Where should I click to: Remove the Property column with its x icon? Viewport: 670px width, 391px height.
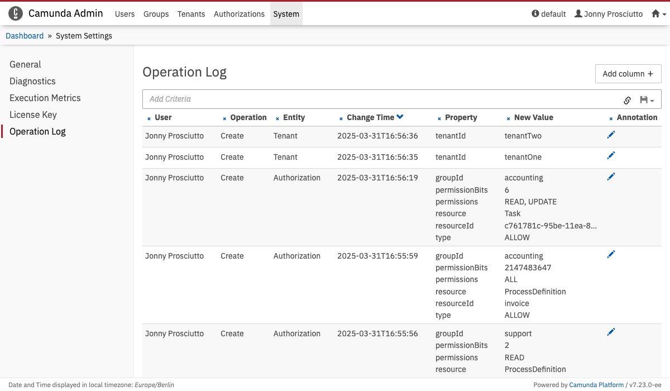pos(439,118)
